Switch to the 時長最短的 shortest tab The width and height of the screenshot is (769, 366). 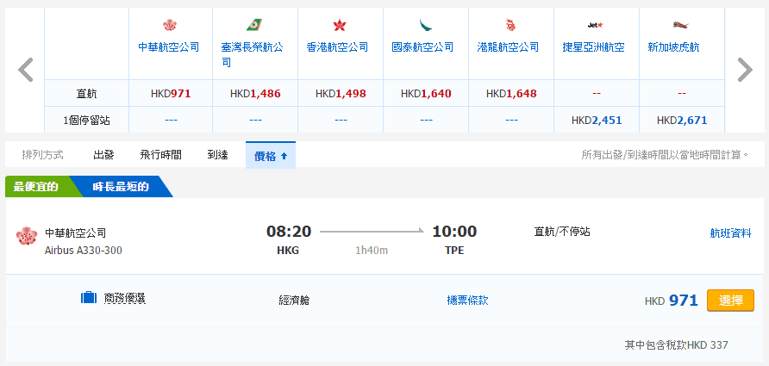[120, 187]
